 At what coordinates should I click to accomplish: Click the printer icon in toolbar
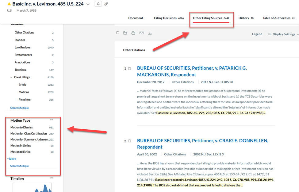pos(133,33)
